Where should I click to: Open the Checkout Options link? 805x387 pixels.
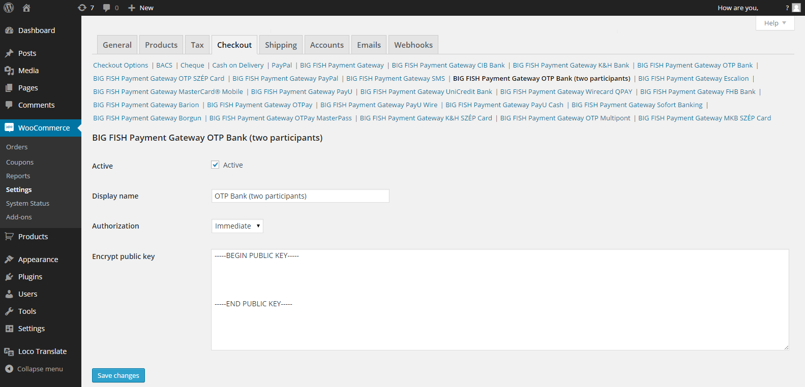[121, 65]
